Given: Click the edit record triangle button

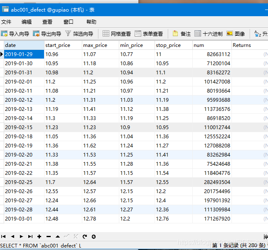Looking at the screenshot, I should [58, 236].
